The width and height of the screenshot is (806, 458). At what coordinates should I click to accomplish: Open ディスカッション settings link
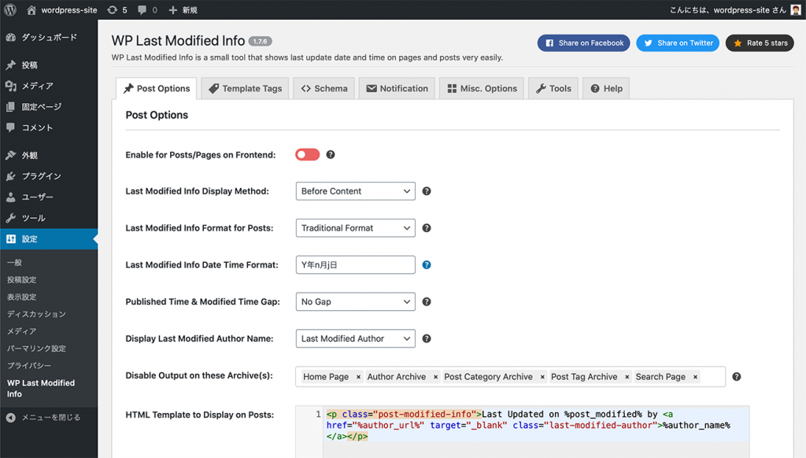point(36,314)
